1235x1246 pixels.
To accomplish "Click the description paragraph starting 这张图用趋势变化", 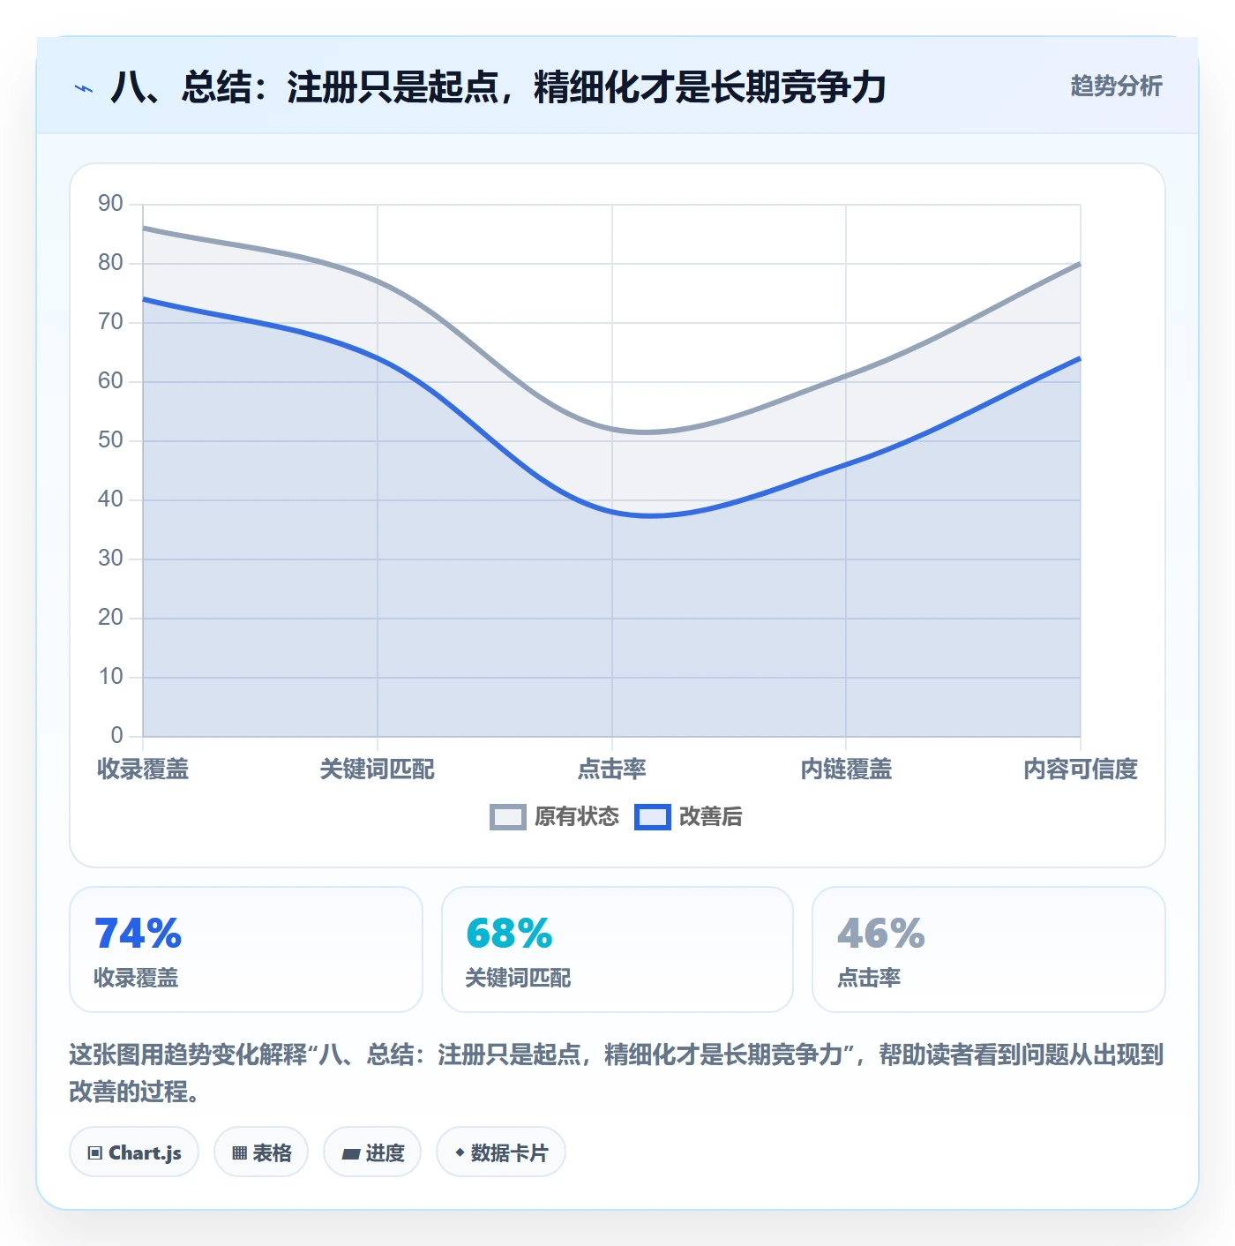I will click(617, 1073).
